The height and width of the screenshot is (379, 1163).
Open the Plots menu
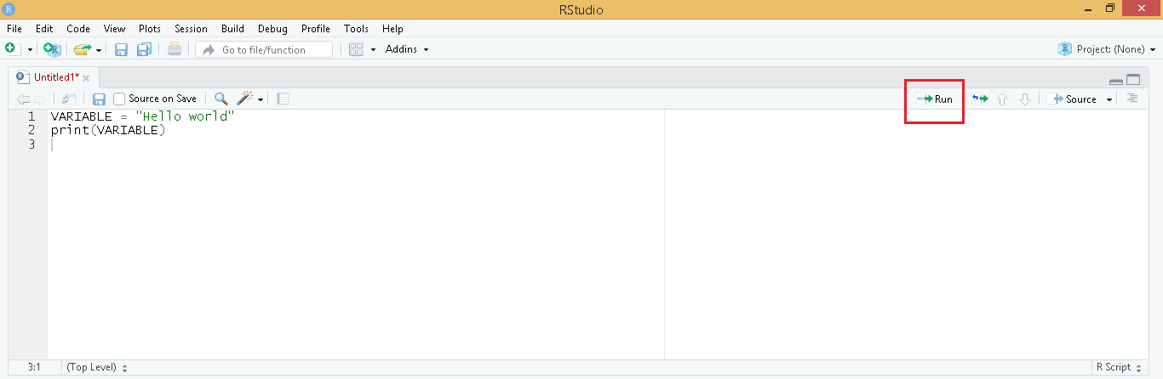point(150,29)
